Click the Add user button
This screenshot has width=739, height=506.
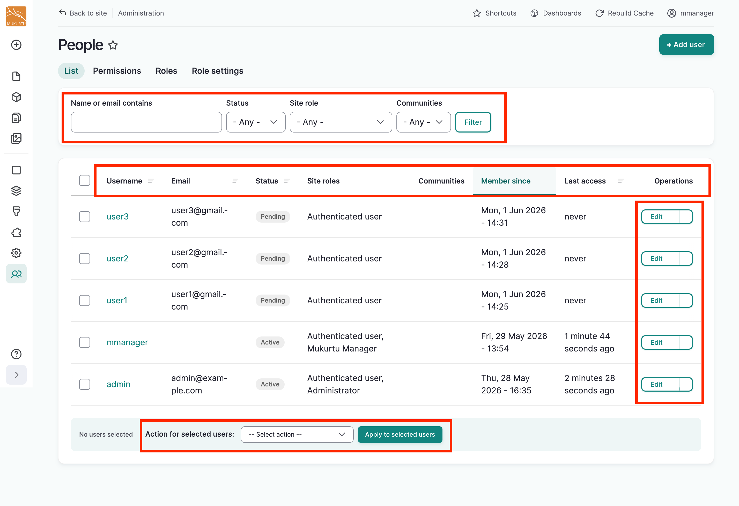pyautogui.click(x=686, y=45)
